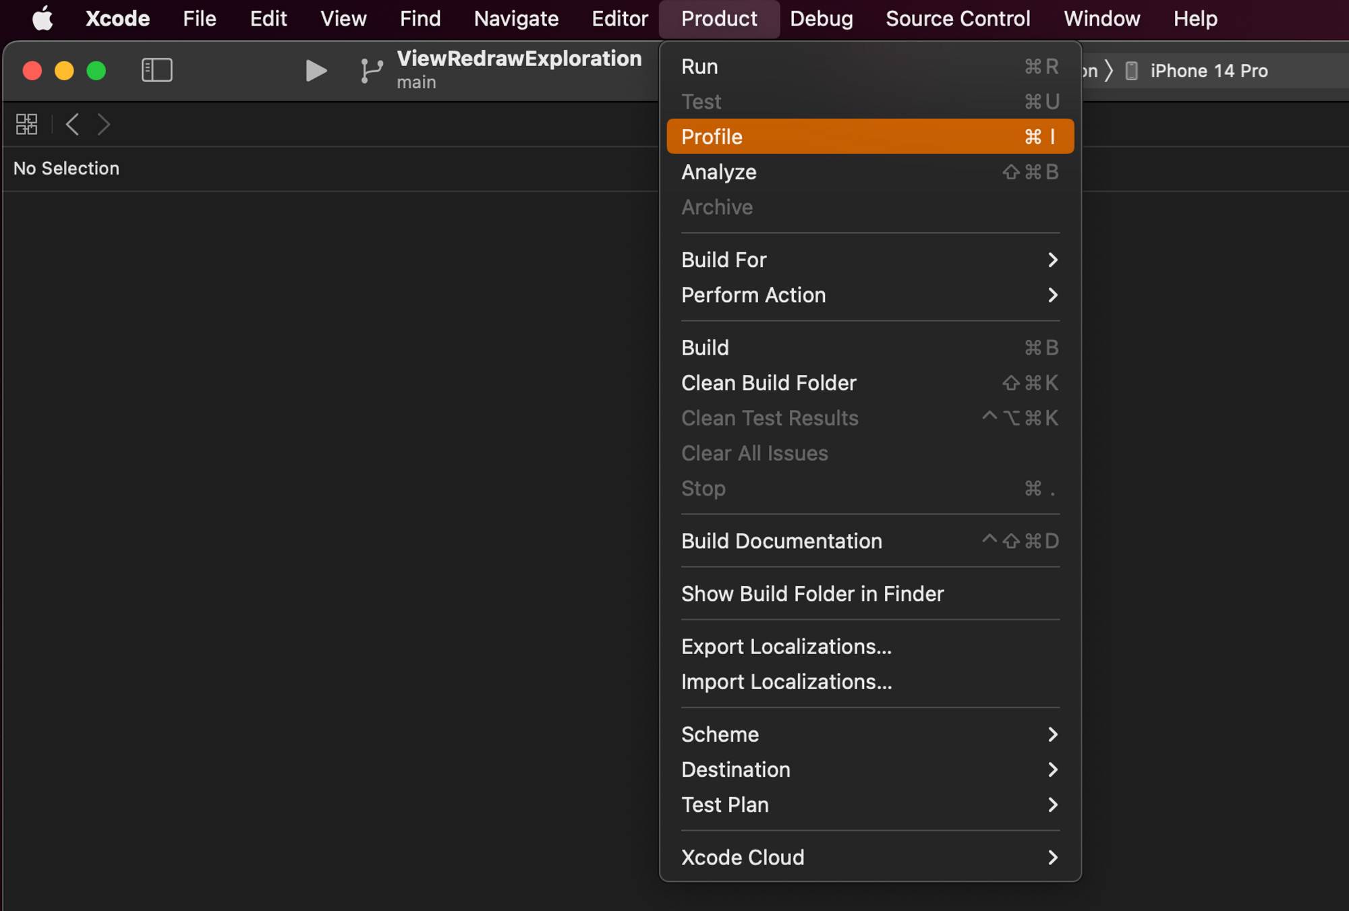
Task: Expand the Destination submenu
Action: tap(870, 769)
